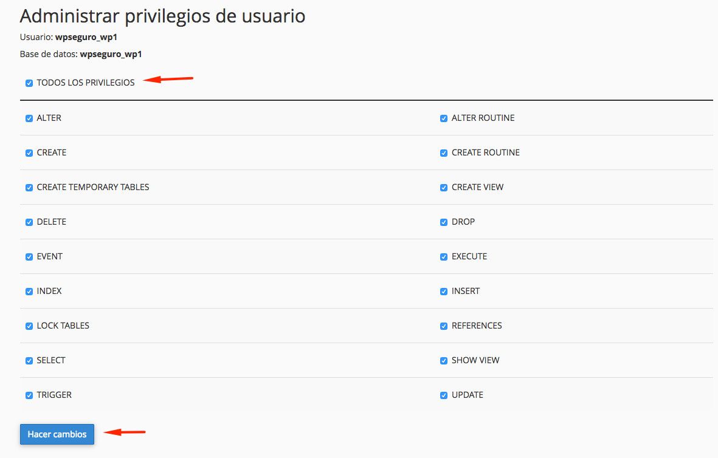Disable the CREATE ROUTINE privilege
This screenshot has width=718, height=458.
(x=444, y=153)
